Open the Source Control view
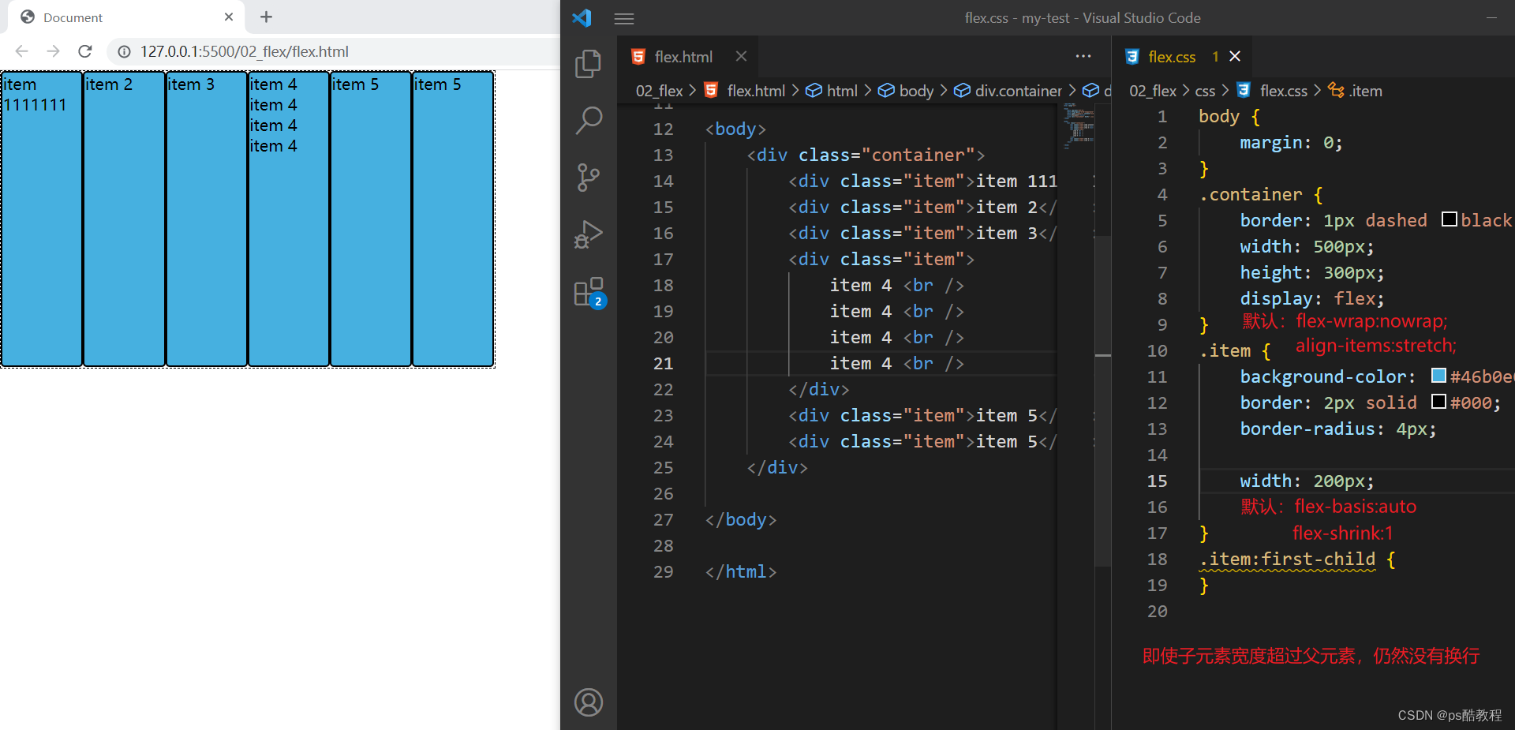 coord(588,178)
